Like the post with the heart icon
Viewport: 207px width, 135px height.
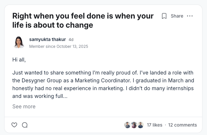[14, 125]
